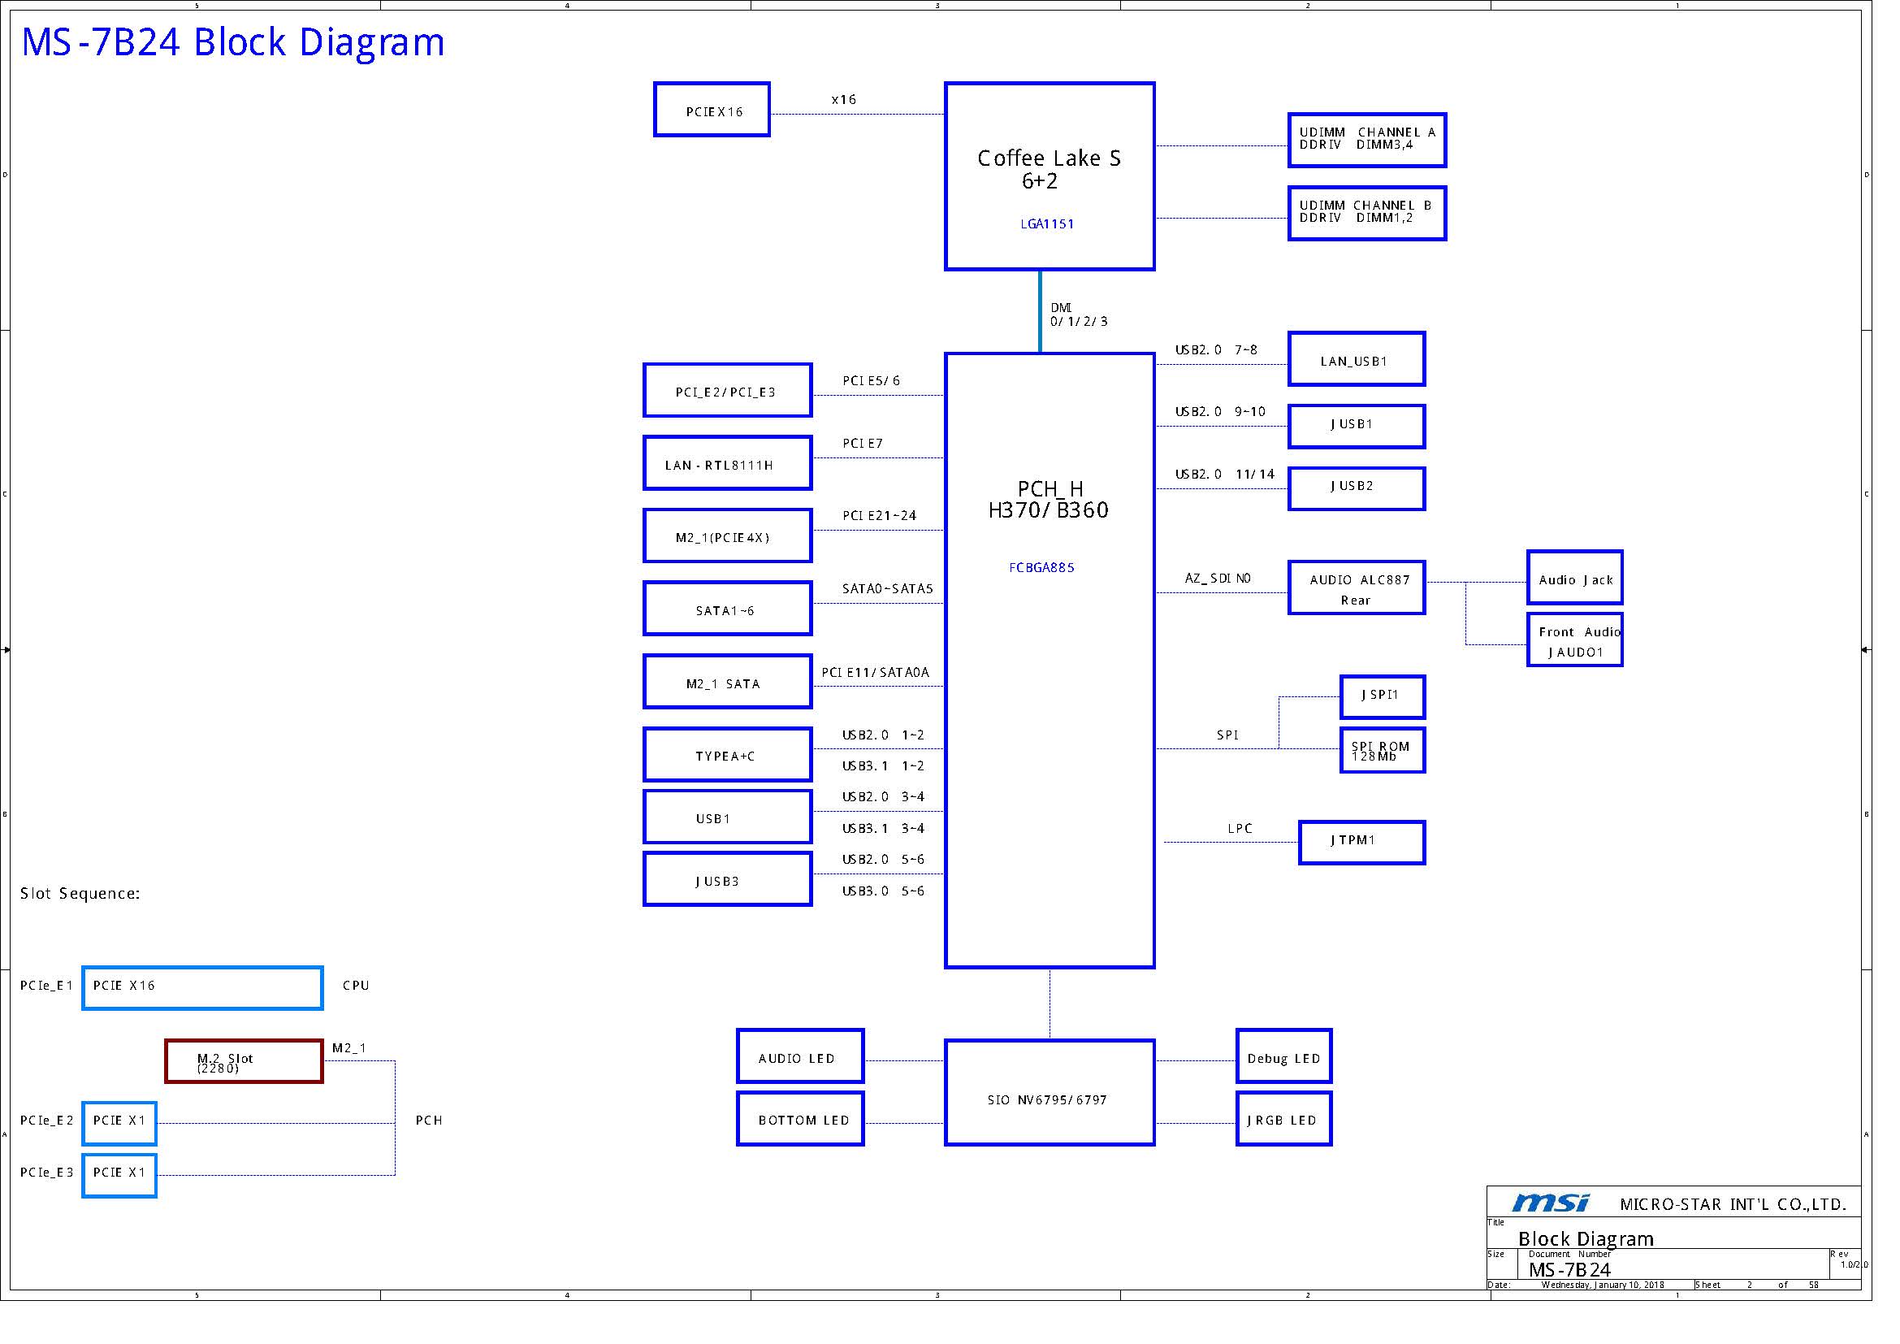Select the "MS-7B24 Block Diagram" page heading
Viewport: 1900px width, 1344px height.
pos(232,42)
